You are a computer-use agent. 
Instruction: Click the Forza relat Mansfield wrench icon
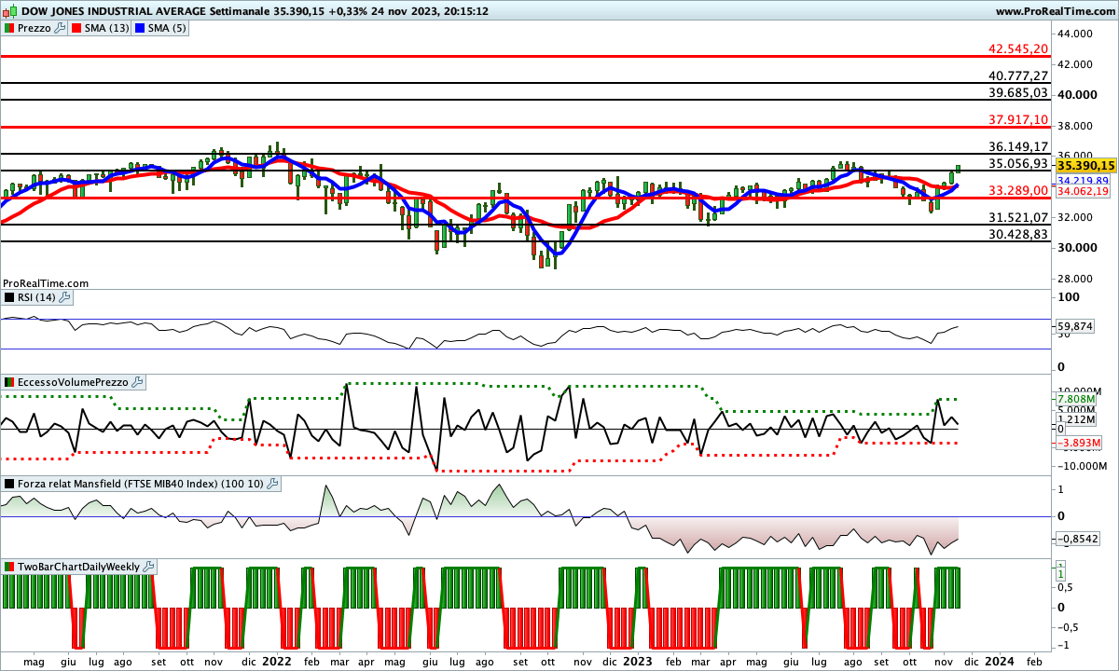272,484
